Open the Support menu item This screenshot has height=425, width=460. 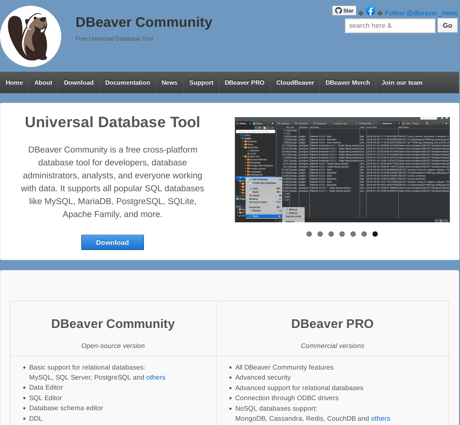(201, 83)
